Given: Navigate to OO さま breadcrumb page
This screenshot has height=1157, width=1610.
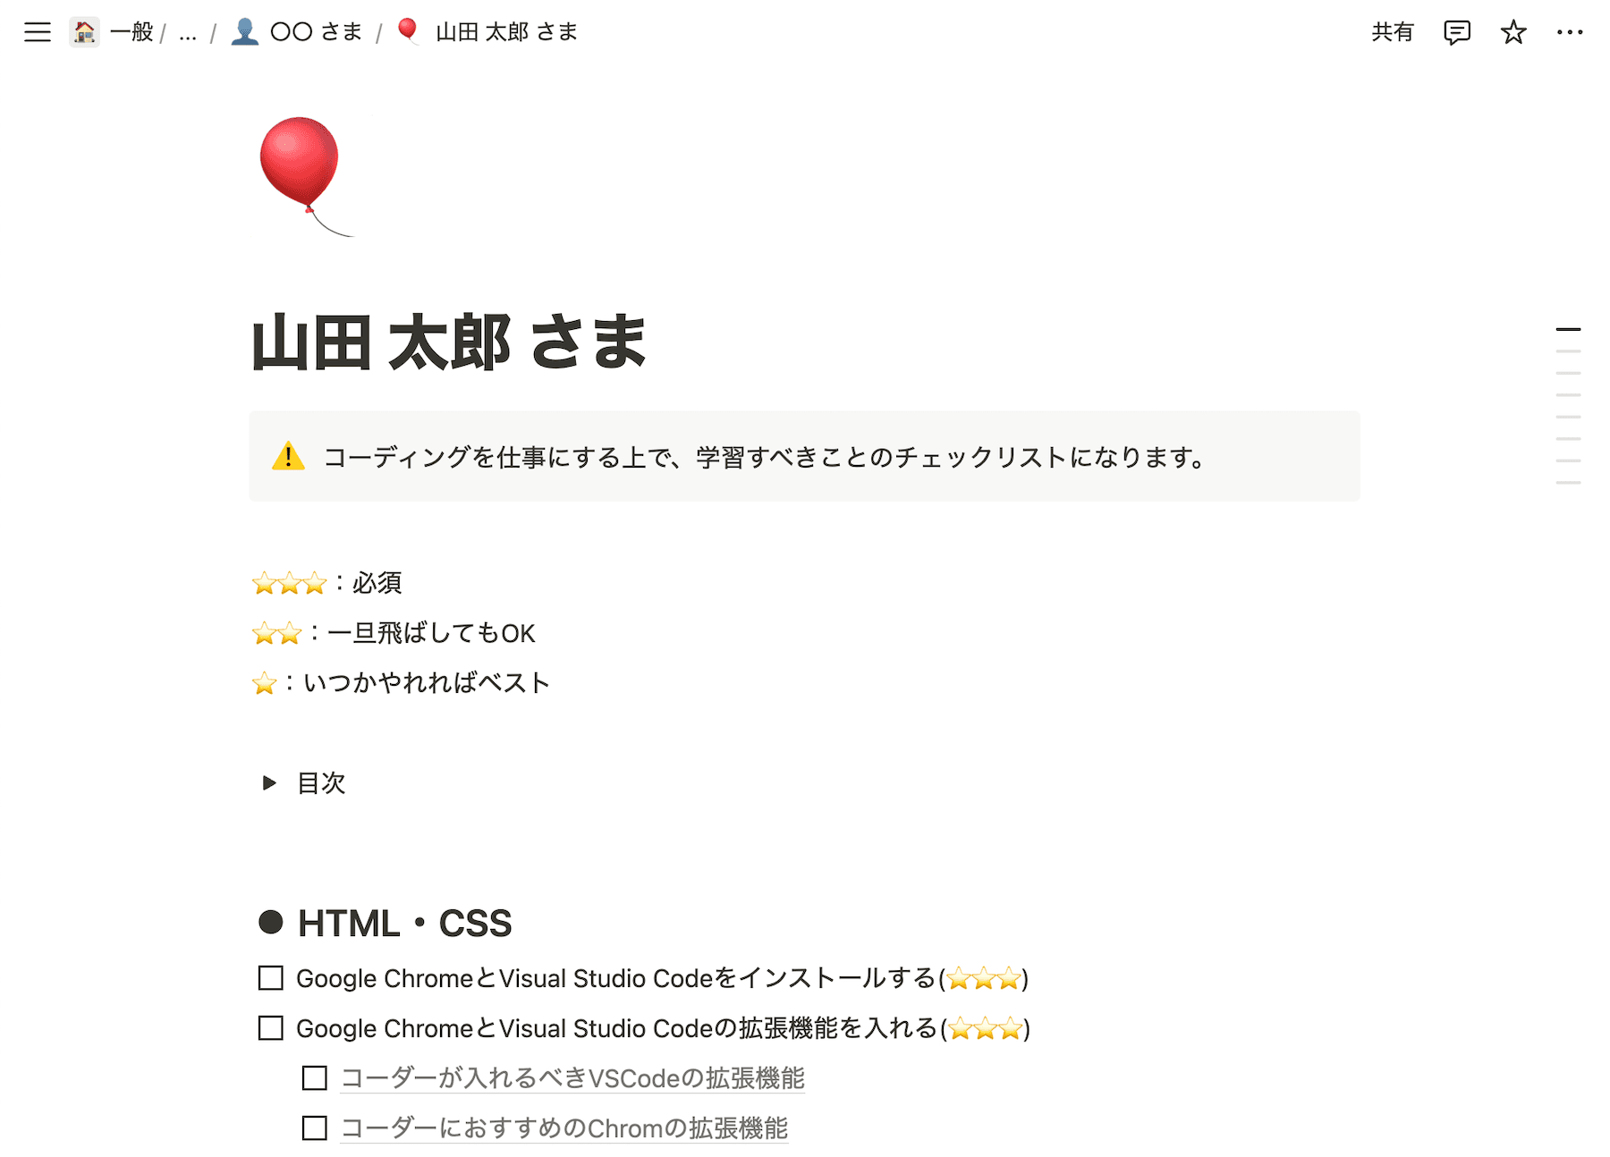Looking at the screenshot, I should pyautogui.click(x=316, y=33).
